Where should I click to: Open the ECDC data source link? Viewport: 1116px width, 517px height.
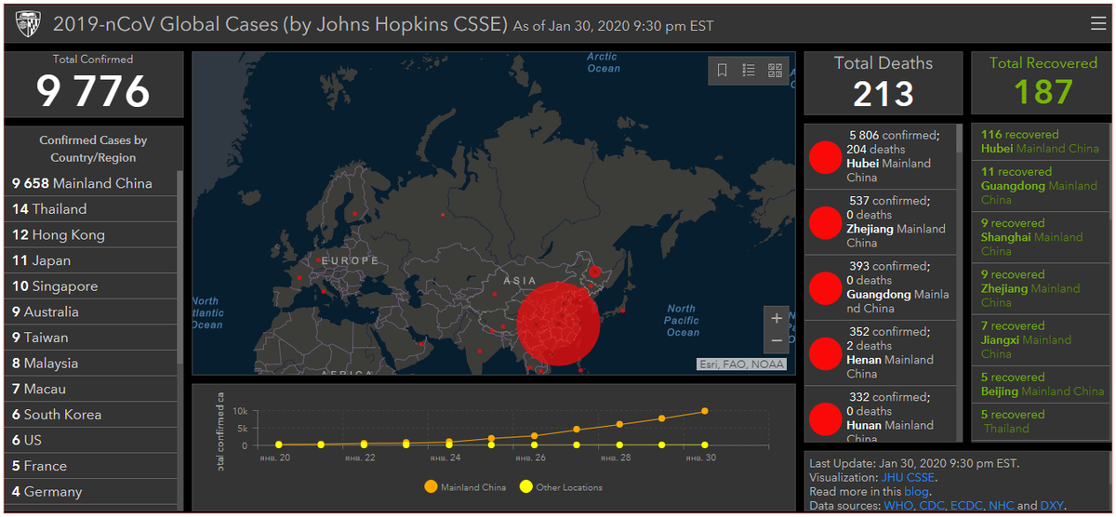point(967,505)
